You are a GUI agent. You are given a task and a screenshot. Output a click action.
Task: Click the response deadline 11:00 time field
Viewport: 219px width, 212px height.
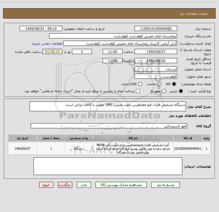[x=113, y=52]
